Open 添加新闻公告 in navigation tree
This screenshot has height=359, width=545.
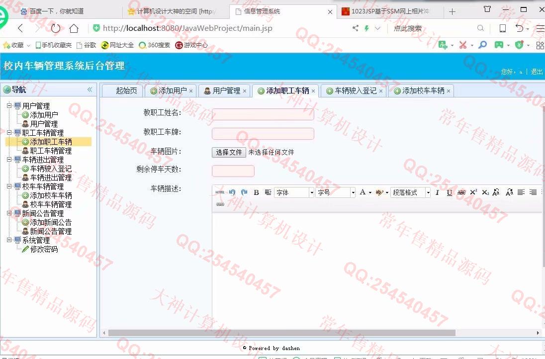(51, 222)
